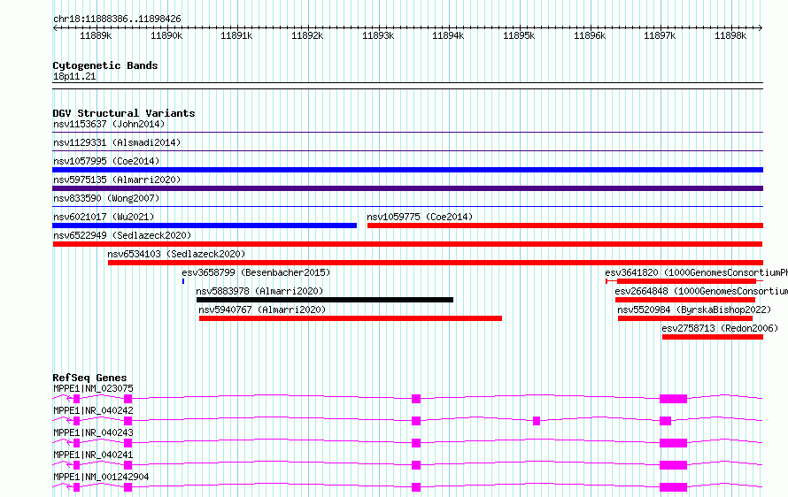This screenshot has height=497, width=788.
Task: Open variant nsv1129331 (Alsmadi2014) label
Action: pos(117,142)
